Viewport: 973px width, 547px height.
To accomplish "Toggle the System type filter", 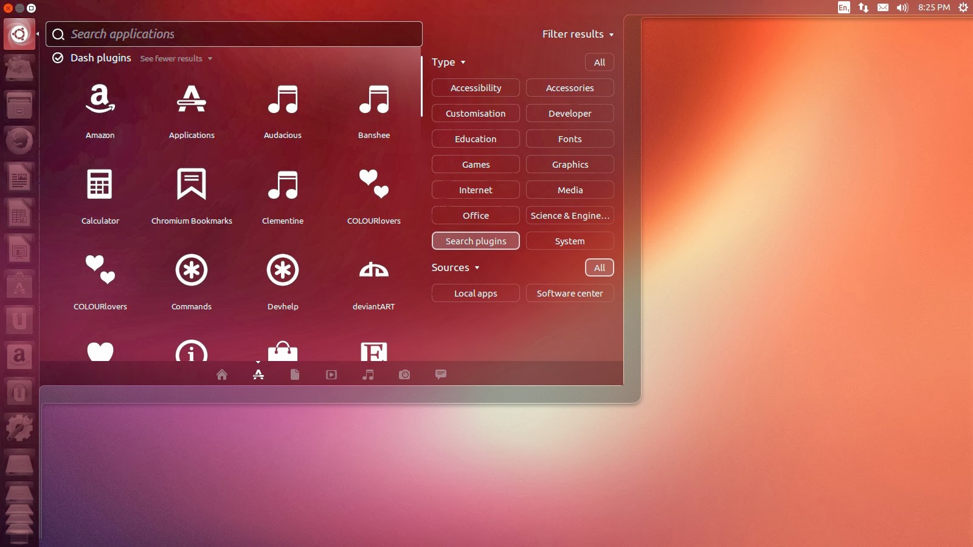I will click(570, 241).
